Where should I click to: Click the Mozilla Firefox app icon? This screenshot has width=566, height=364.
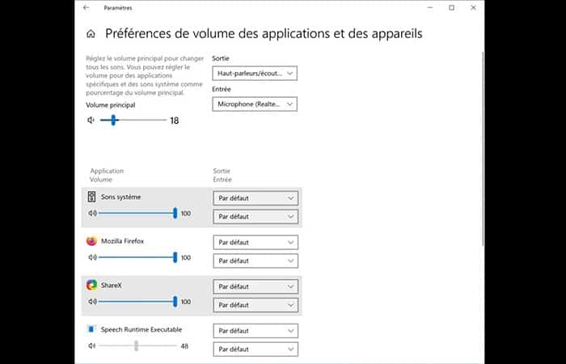(x=91, y=241)
